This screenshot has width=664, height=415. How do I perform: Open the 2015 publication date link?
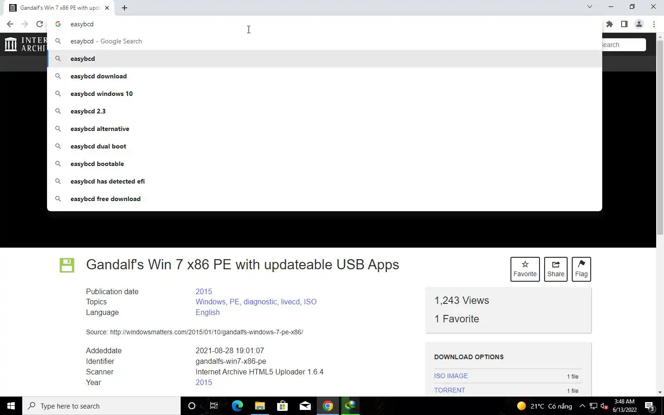(x=204, y=291)
